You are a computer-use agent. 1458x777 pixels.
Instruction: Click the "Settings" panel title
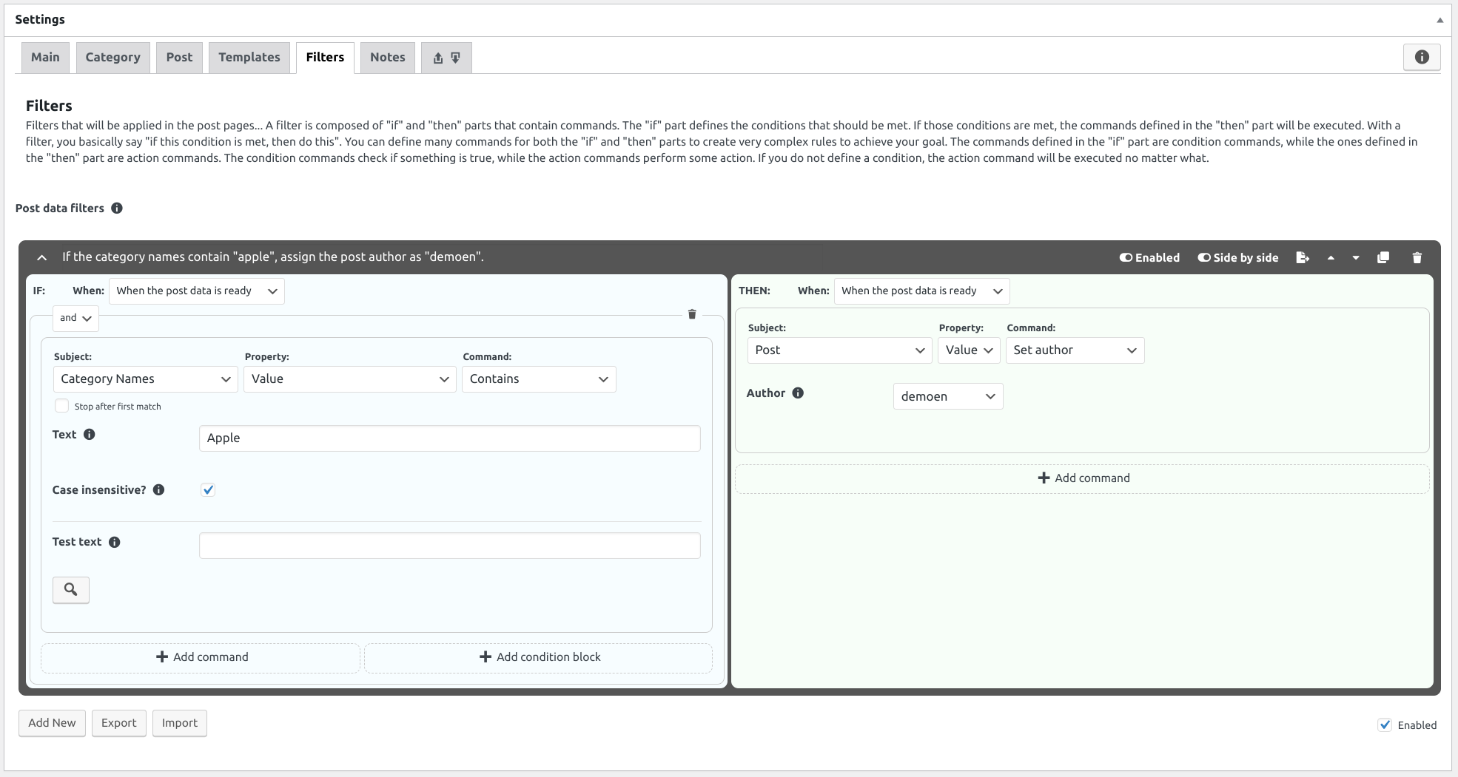(x=40, y=20)
